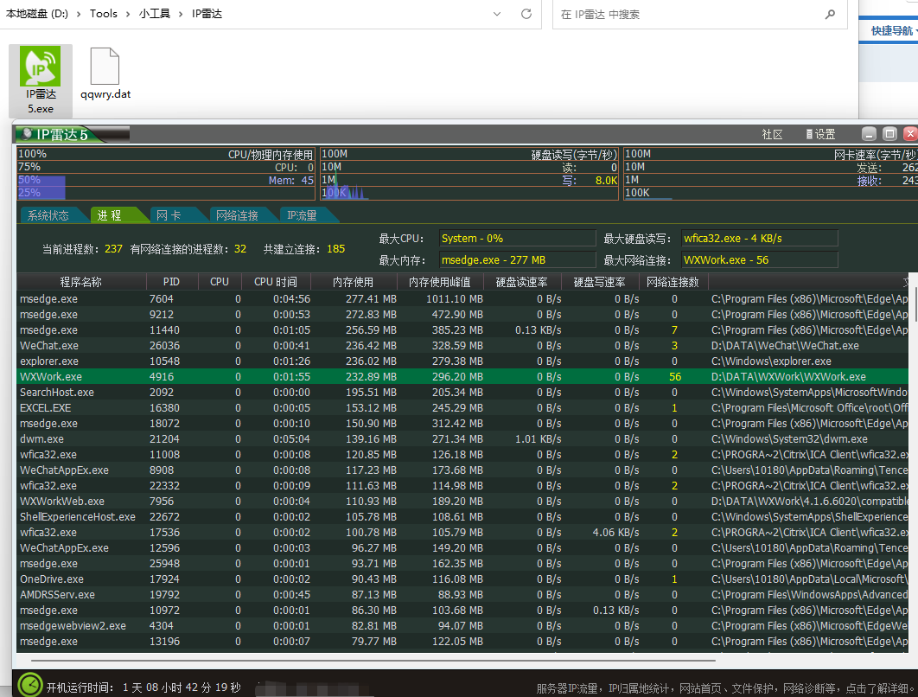Select the WeChat.exe process row
Screen dimensions: 918x697
pyautogui.click(x=462, y=346)
